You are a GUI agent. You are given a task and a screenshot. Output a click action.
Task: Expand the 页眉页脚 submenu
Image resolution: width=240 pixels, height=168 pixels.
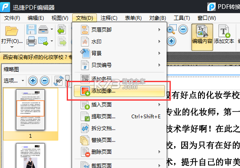coord(159,29)
